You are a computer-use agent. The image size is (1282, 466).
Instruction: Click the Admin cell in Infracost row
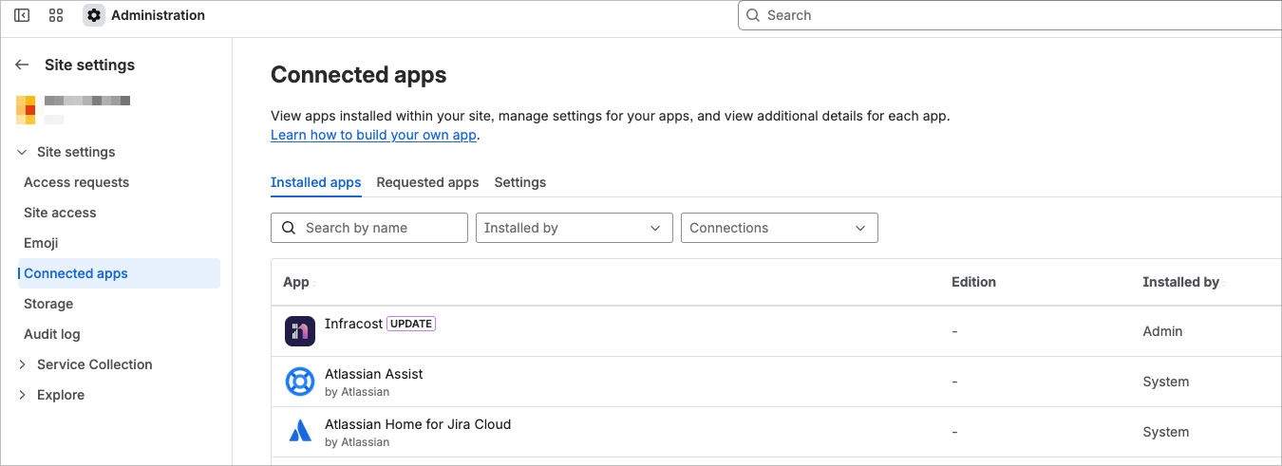click(1162, 331)
